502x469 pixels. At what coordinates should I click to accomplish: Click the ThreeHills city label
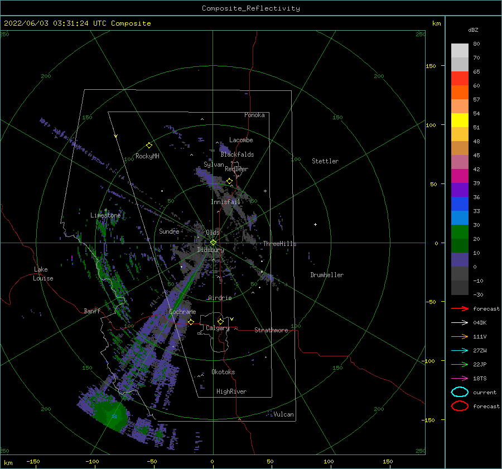pos(280,244)
